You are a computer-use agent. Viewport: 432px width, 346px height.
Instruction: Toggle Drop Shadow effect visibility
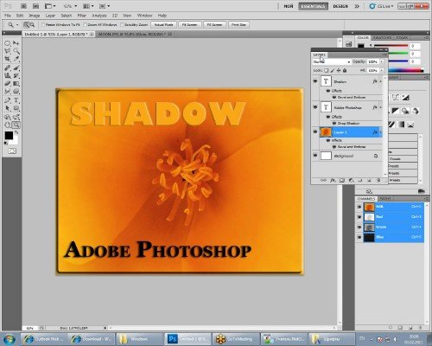(334, 124)
